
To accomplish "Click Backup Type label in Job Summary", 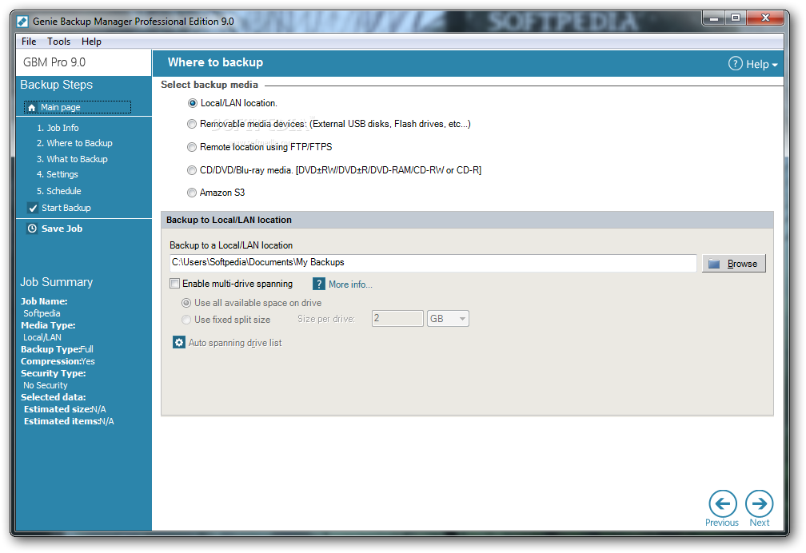I will [50, 349].
